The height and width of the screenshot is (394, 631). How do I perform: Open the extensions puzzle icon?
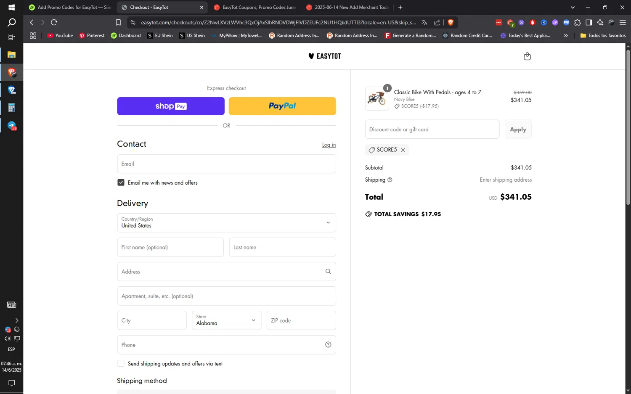[x=578, y=22]
